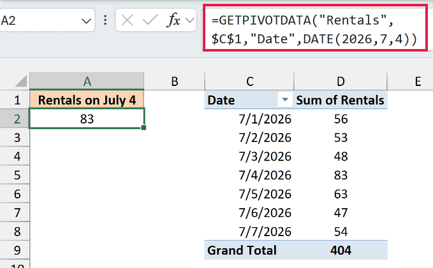Click the value 83 in column D

[341, 175]
